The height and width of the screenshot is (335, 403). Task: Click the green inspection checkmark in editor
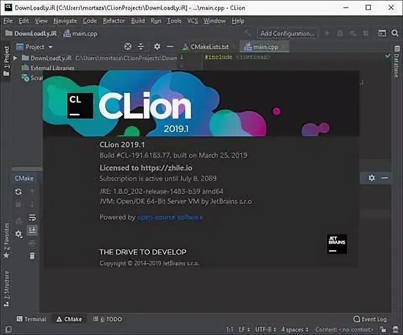[x=388, y=56]
